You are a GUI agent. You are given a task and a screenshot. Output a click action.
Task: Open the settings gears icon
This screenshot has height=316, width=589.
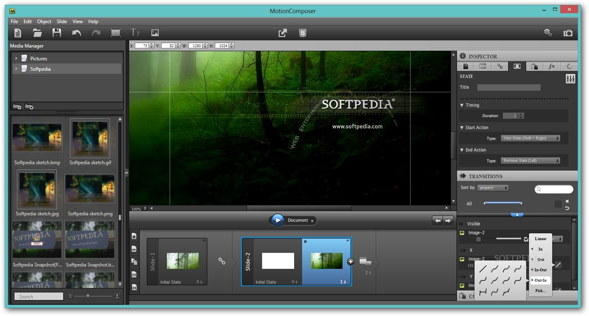tap(548, 33)
